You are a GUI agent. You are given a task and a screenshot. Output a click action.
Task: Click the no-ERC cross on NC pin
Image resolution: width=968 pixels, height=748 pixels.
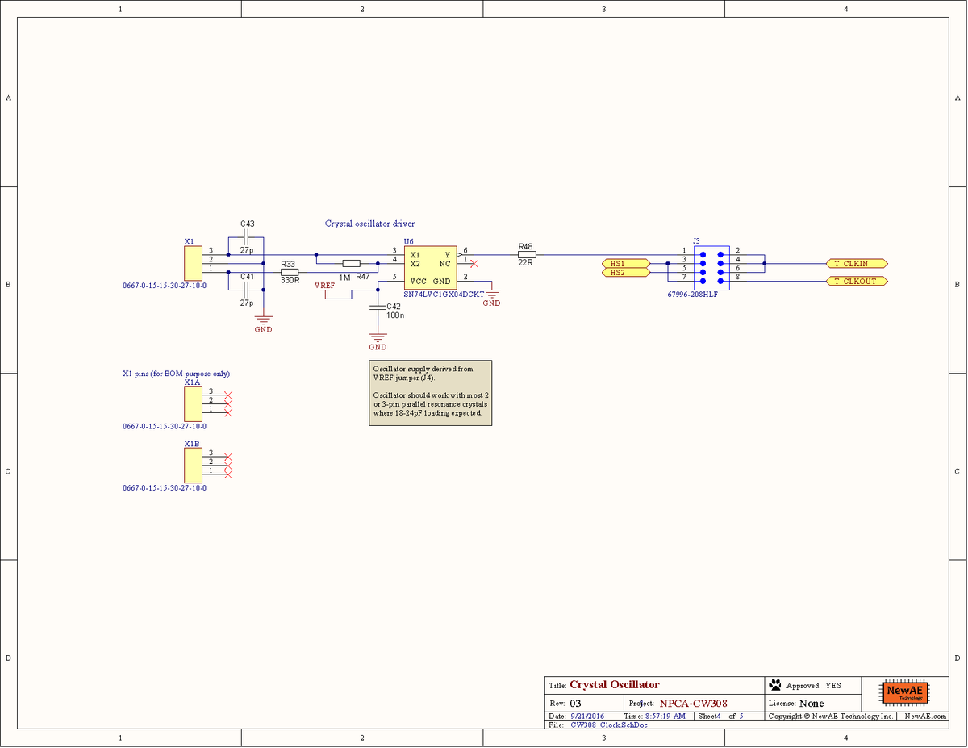coord(473,262)
